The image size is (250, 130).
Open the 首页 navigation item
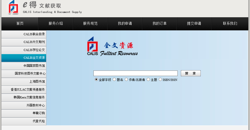[20, 24]
